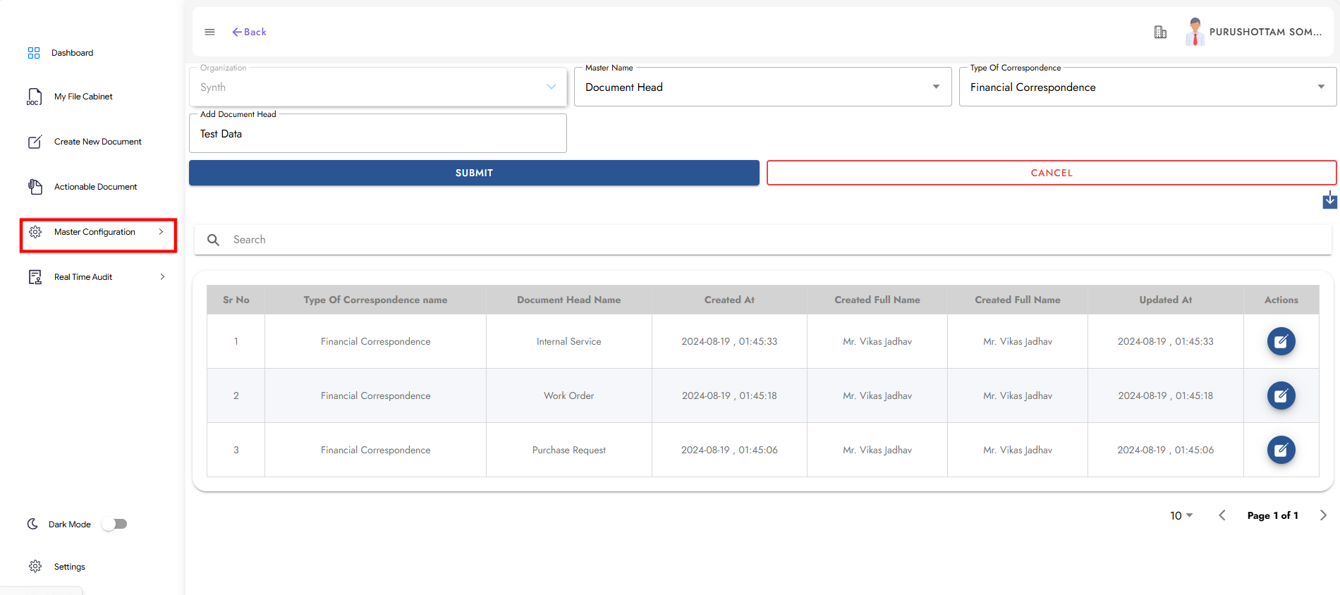Open My File Cabinet
The width and height of the screenshot is (1340, 595).
click(x=83, y=97)
